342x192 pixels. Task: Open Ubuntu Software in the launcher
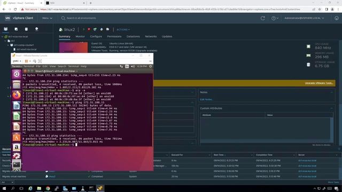(17, 137)
